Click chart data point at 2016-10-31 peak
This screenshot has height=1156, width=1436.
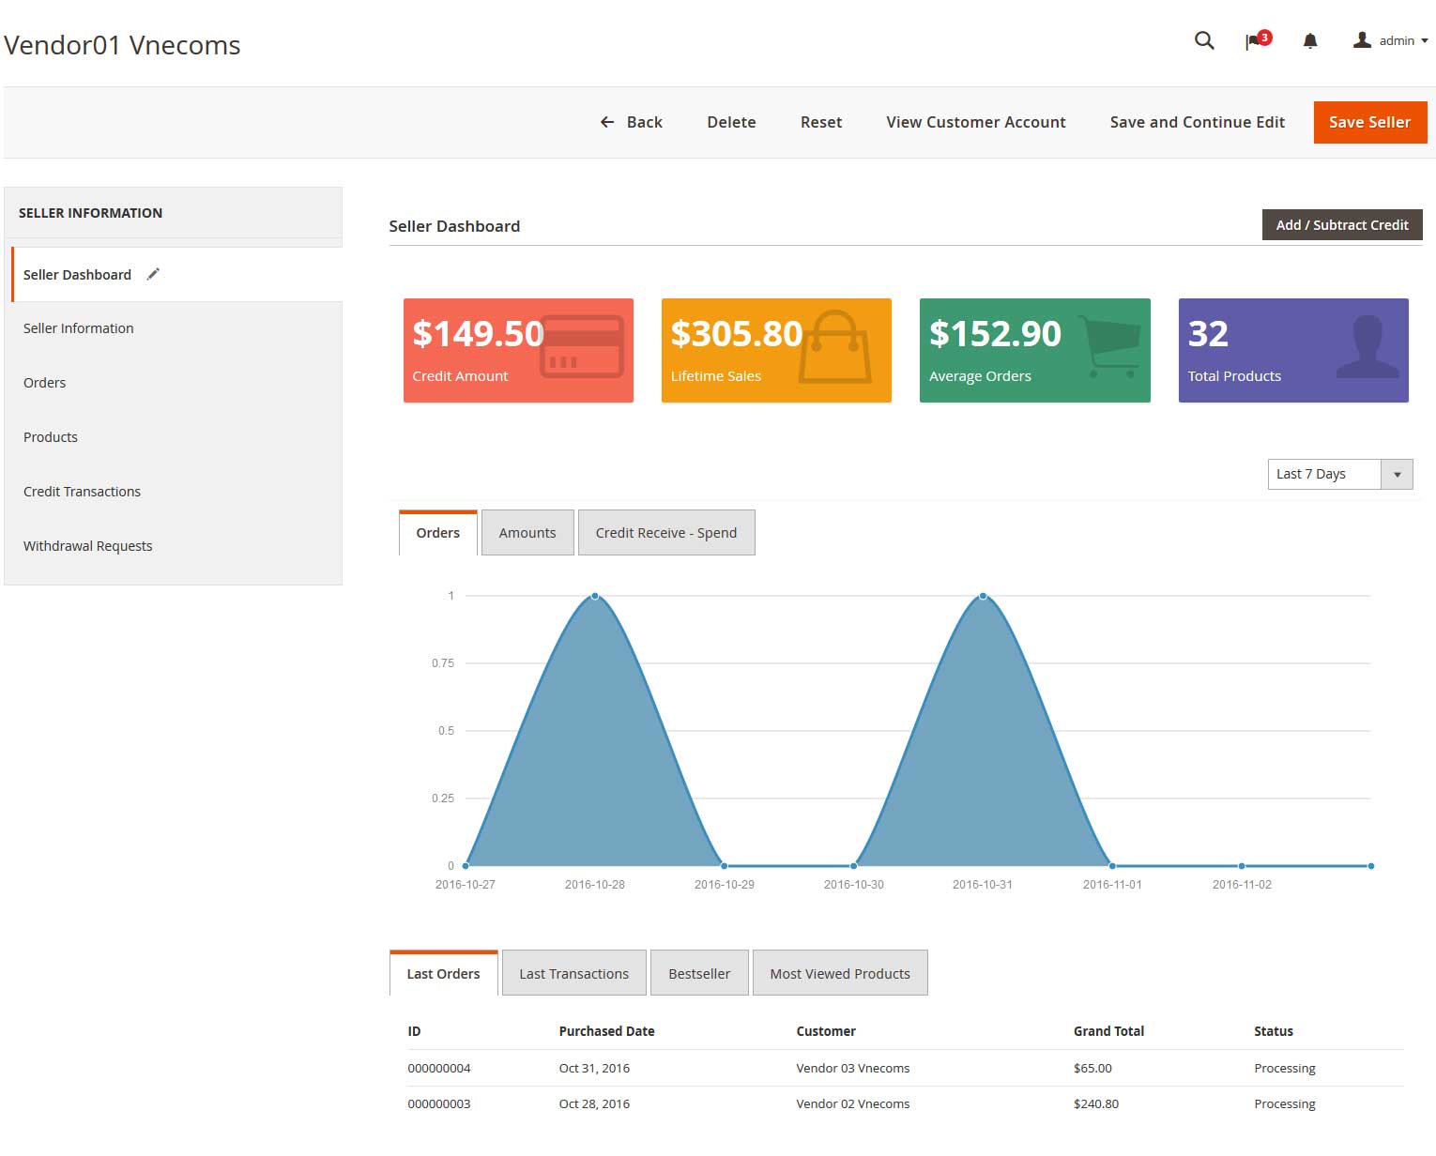(x=983, y=596)
